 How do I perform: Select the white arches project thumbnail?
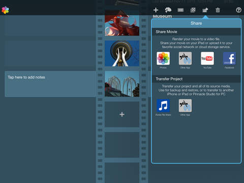point(122,84)
